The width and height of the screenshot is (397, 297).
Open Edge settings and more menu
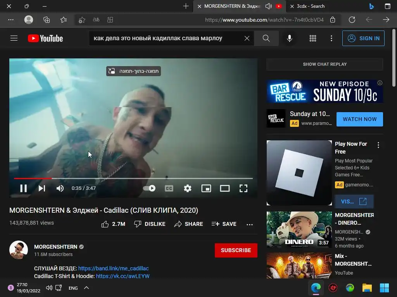tap(11, 20)
